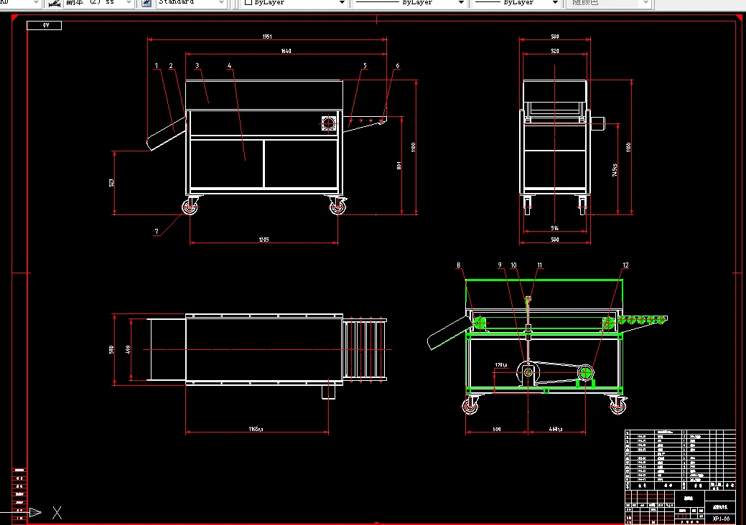Screen dimensions: 746x525
Task: Select the 1165.5 dimension in top view
Action: [256, 429]
